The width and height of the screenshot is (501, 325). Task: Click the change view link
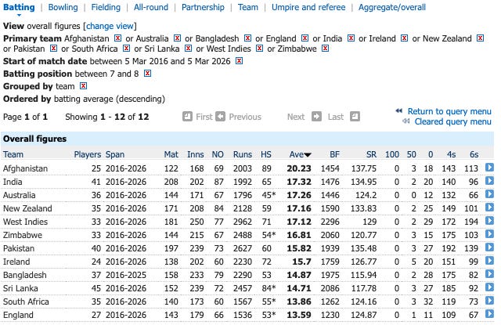[x=110, y=26]
